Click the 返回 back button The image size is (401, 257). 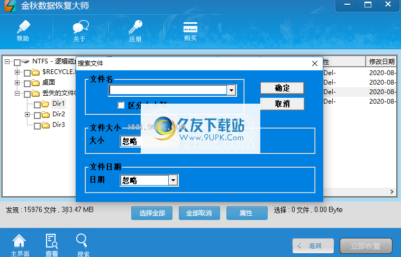pyautogui.click(x=313, y=246)
